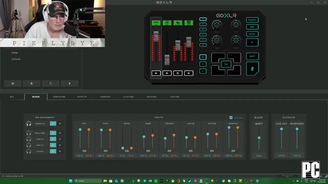
Task: Click the link icon under MIC sliders
Action: (84, 151)
